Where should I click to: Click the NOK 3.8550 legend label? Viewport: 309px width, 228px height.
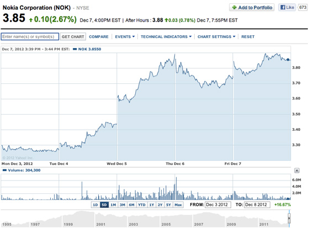[89, 49]
